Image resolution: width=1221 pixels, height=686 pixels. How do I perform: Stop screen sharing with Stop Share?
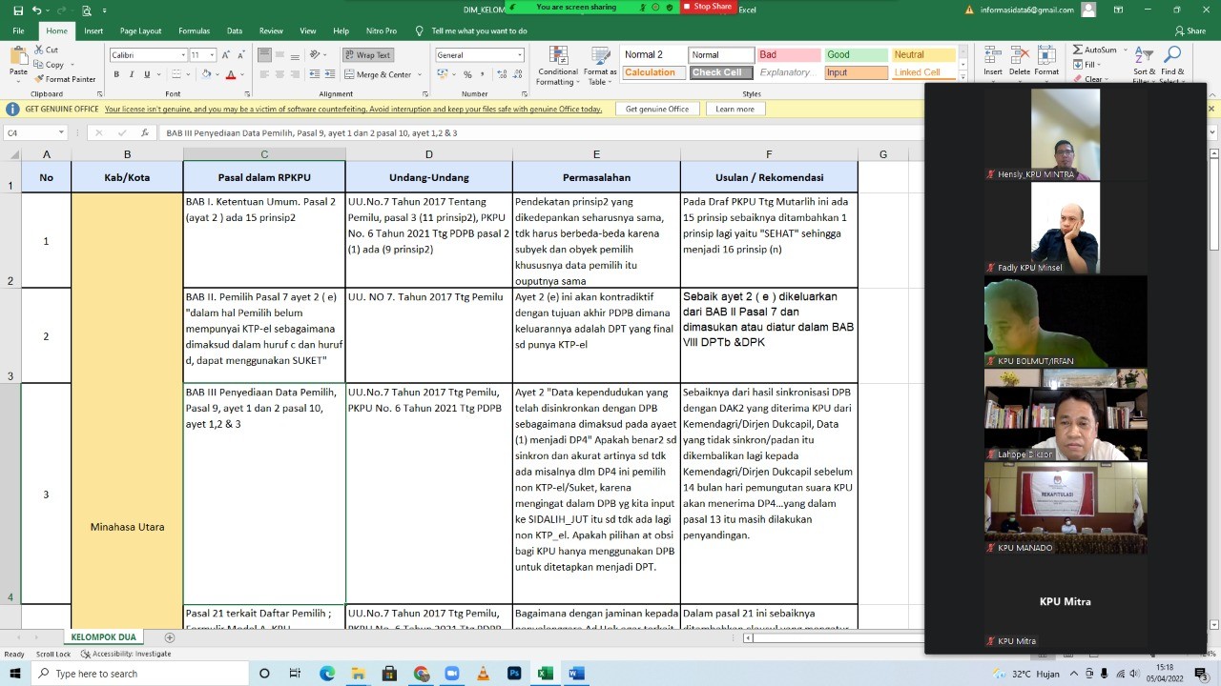click(x=707, y=7)
